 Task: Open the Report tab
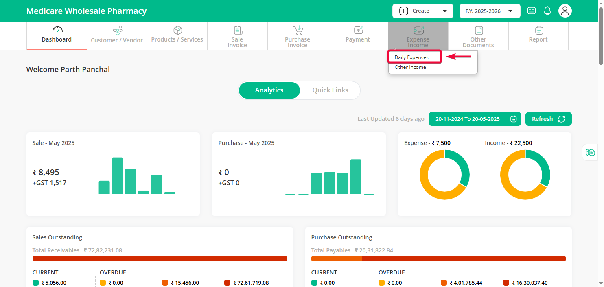click(538, 36)
